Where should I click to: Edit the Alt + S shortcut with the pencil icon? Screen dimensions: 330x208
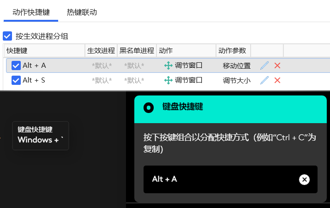coord(264,80)
